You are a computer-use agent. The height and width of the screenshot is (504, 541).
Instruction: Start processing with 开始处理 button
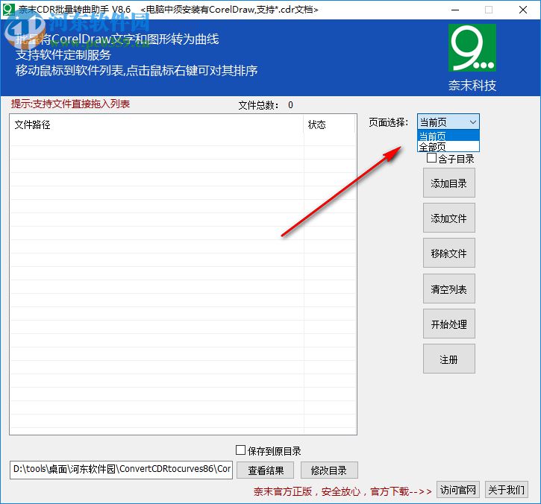pos(449,324)
